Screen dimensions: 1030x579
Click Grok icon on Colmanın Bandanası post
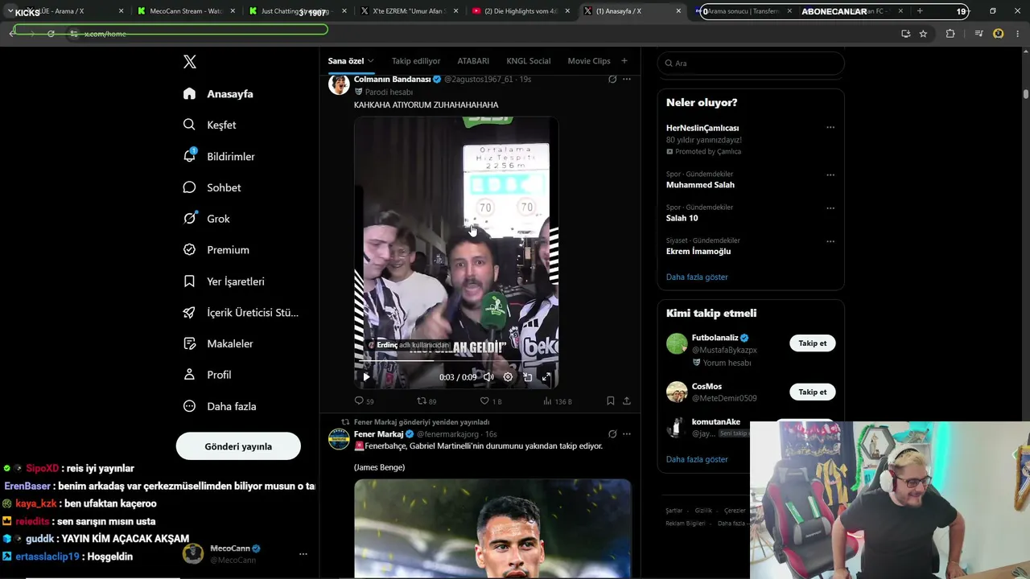(612, 79)
